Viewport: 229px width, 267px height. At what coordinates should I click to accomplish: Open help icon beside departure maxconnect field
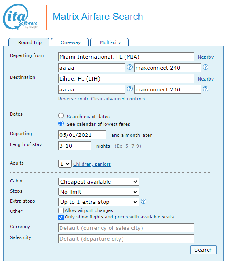pyautogui.click(x=206, y=67)
